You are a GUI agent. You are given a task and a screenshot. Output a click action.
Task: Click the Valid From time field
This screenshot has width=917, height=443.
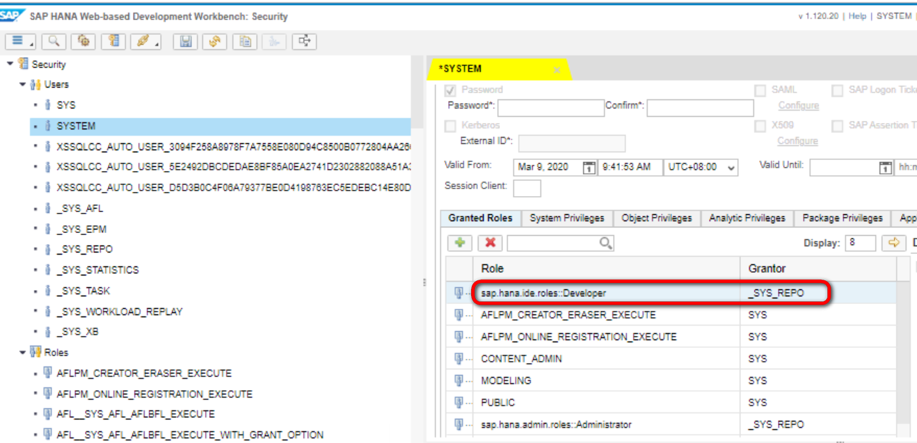coord(630,167)
